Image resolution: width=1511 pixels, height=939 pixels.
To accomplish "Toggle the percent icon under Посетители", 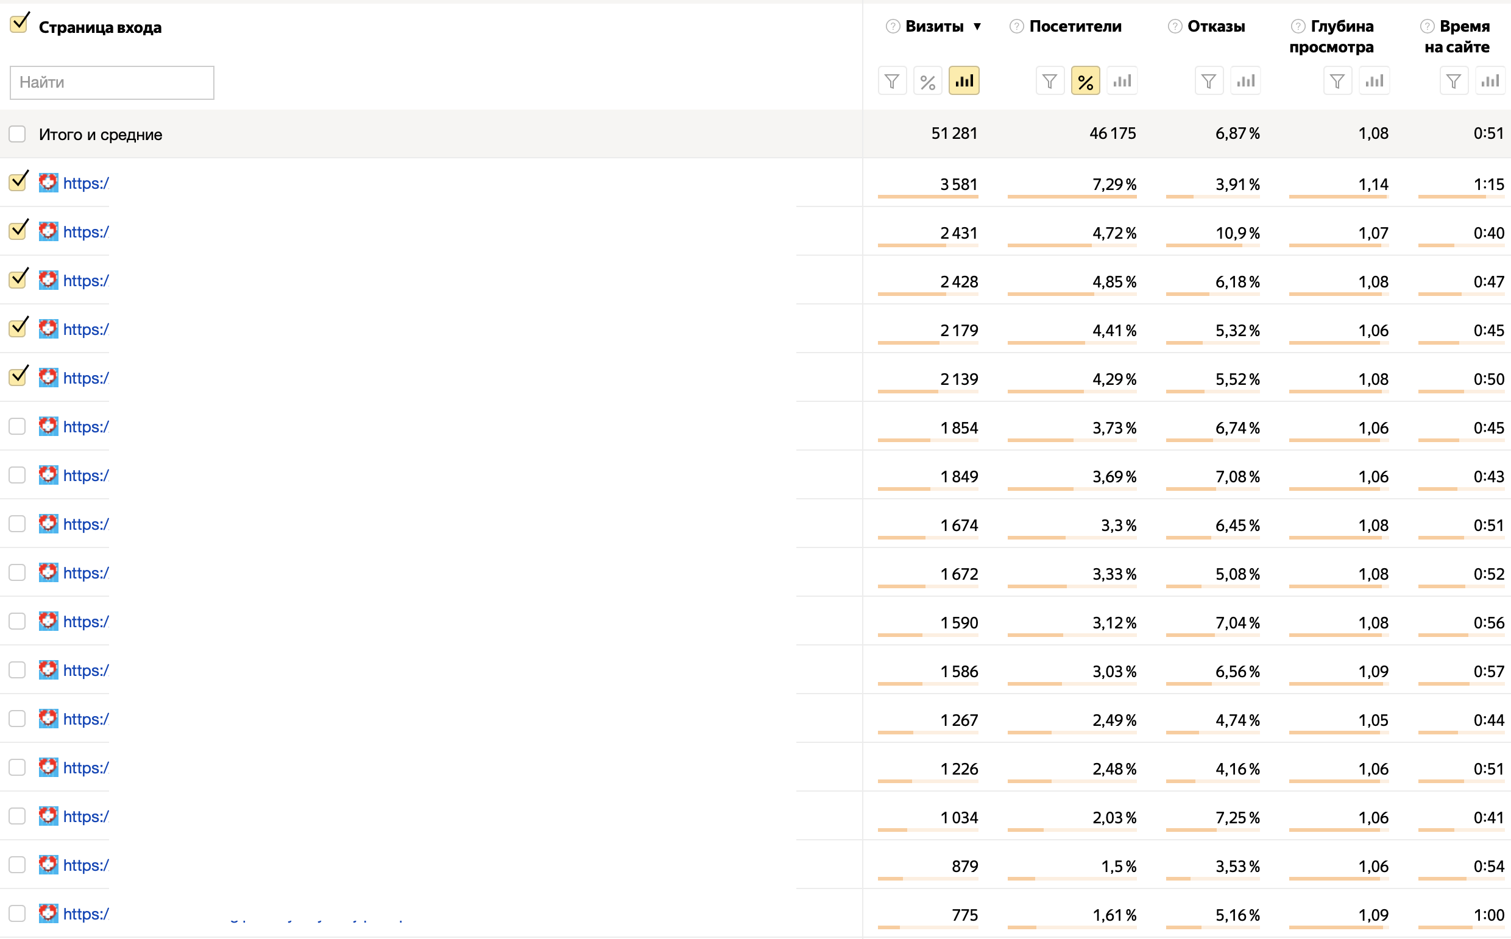I will pyautogui.click(x=1085, y=82).
